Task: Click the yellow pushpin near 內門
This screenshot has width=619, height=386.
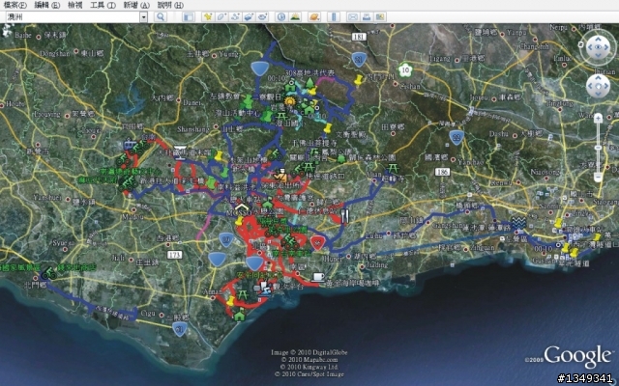Action: 359,80
